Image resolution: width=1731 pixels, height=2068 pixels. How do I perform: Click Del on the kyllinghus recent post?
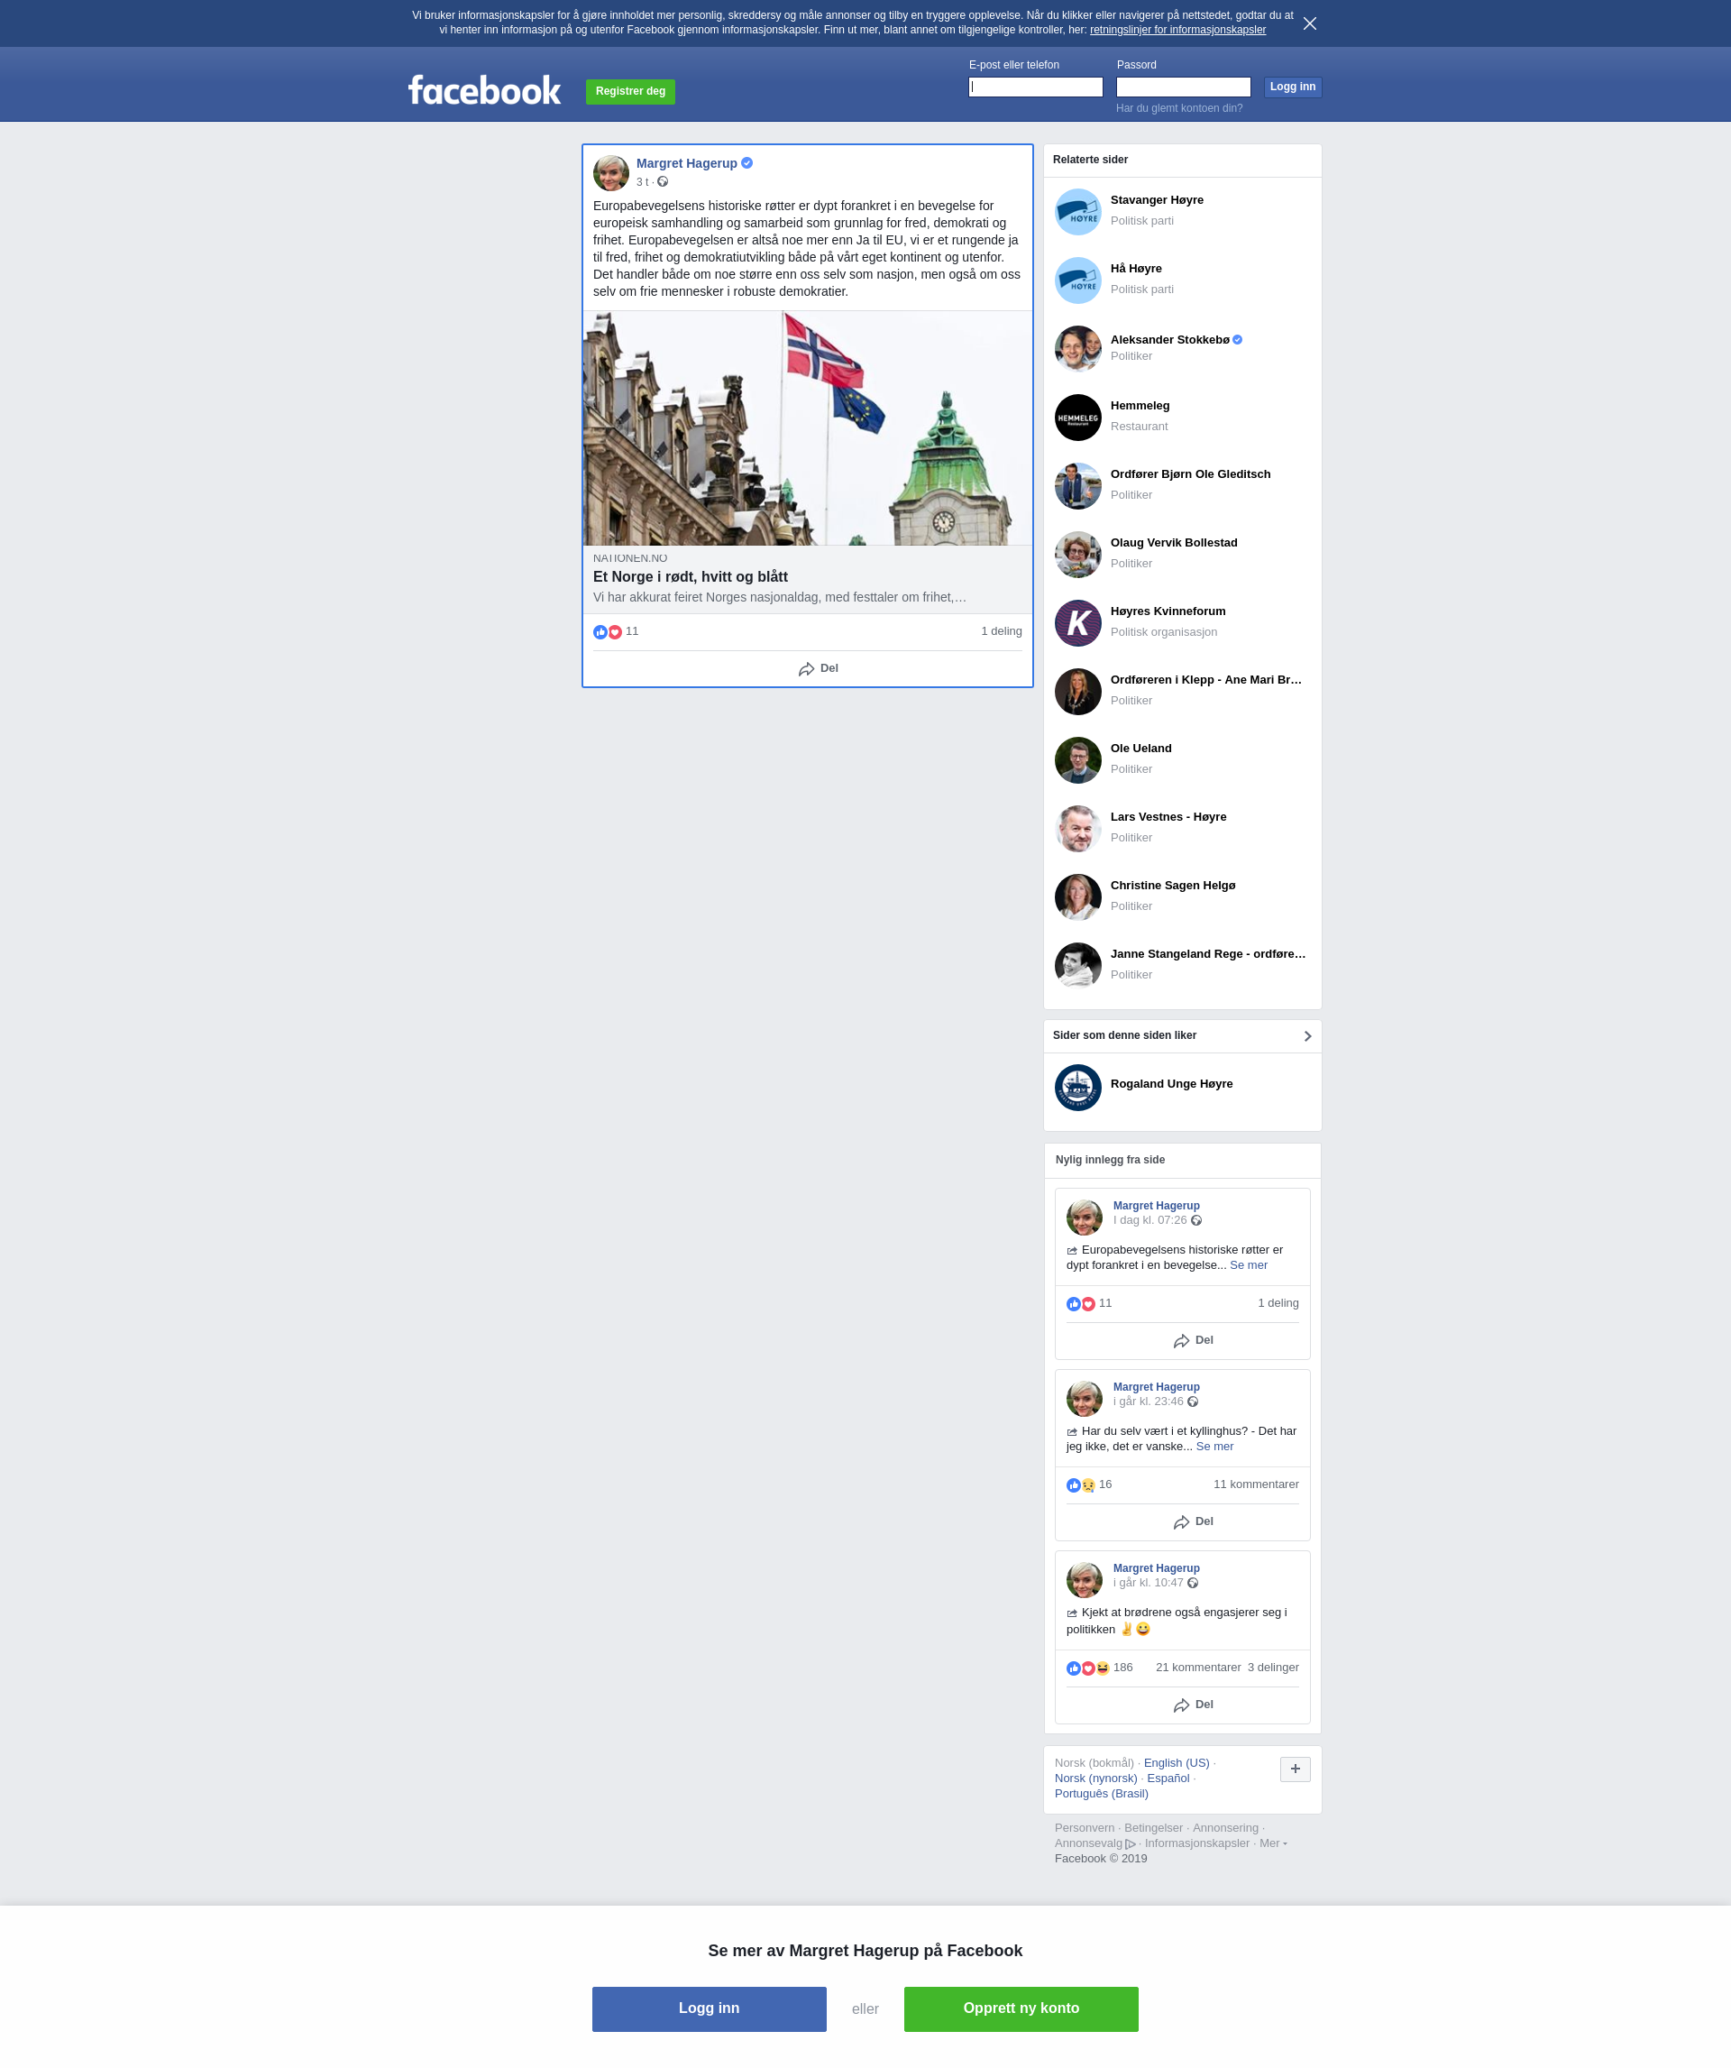[x=1194, y=1522]
